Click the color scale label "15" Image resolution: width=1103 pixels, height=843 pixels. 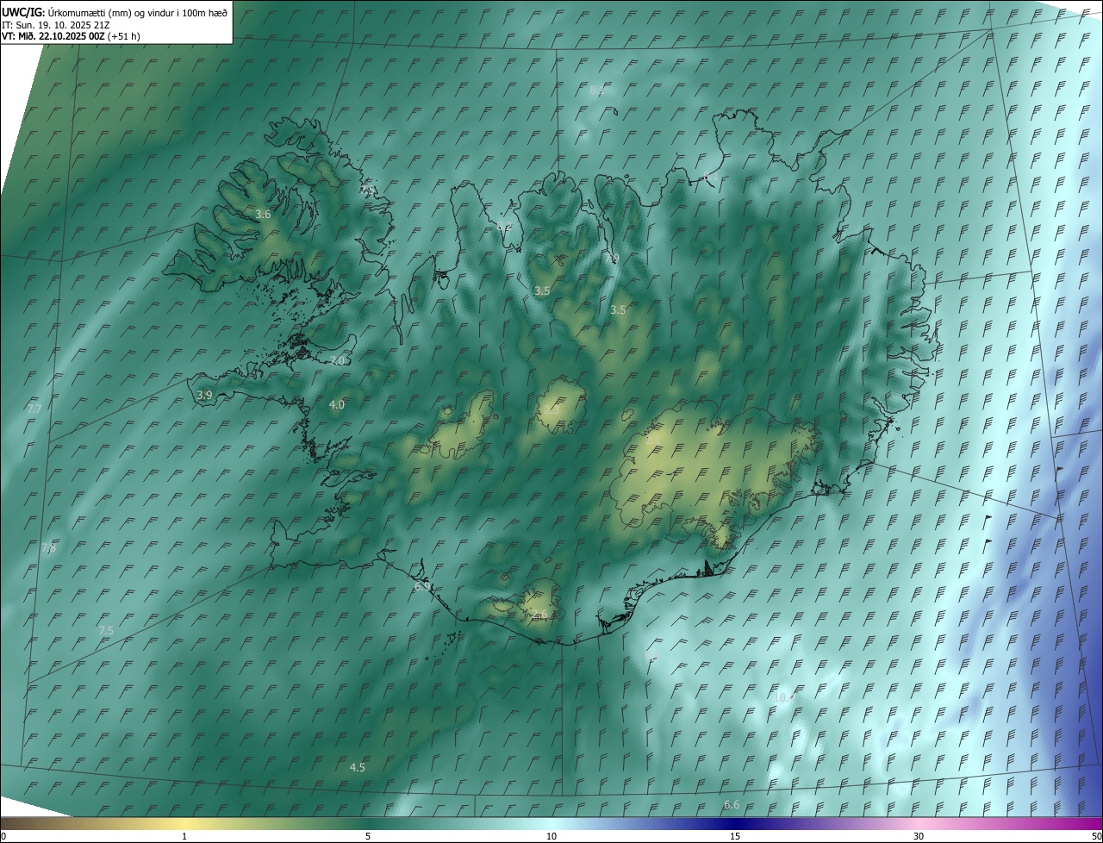pos(735,836)
